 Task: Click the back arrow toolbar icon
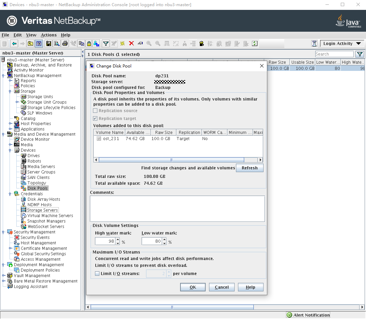click(14, 44)
